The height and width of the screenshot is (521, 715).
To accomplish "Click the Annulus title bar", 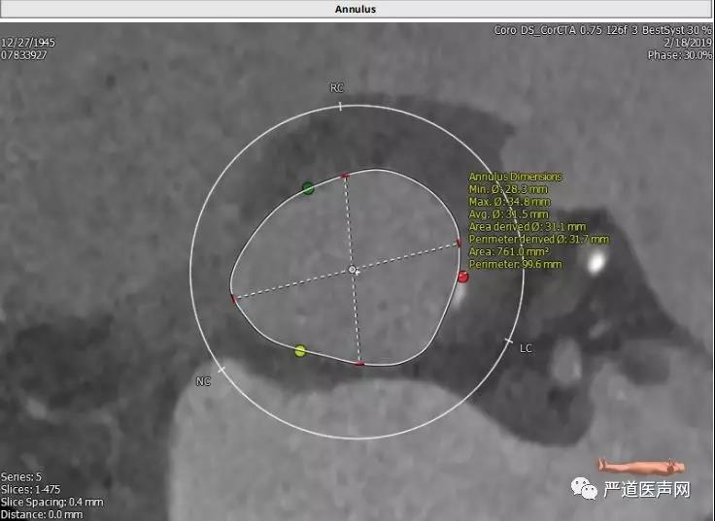I will pyautogui.click(x=356, y=9).
